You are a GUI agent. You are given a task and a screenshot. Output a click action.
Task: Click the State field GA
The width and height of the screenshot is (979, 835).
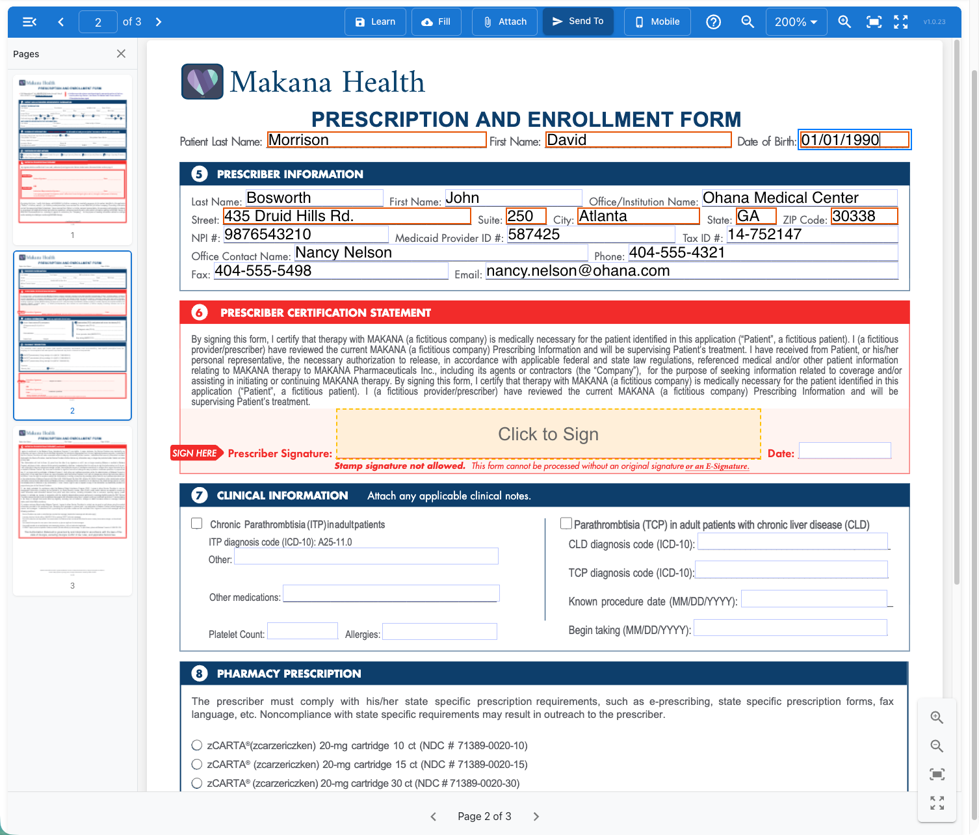point(756,216)
